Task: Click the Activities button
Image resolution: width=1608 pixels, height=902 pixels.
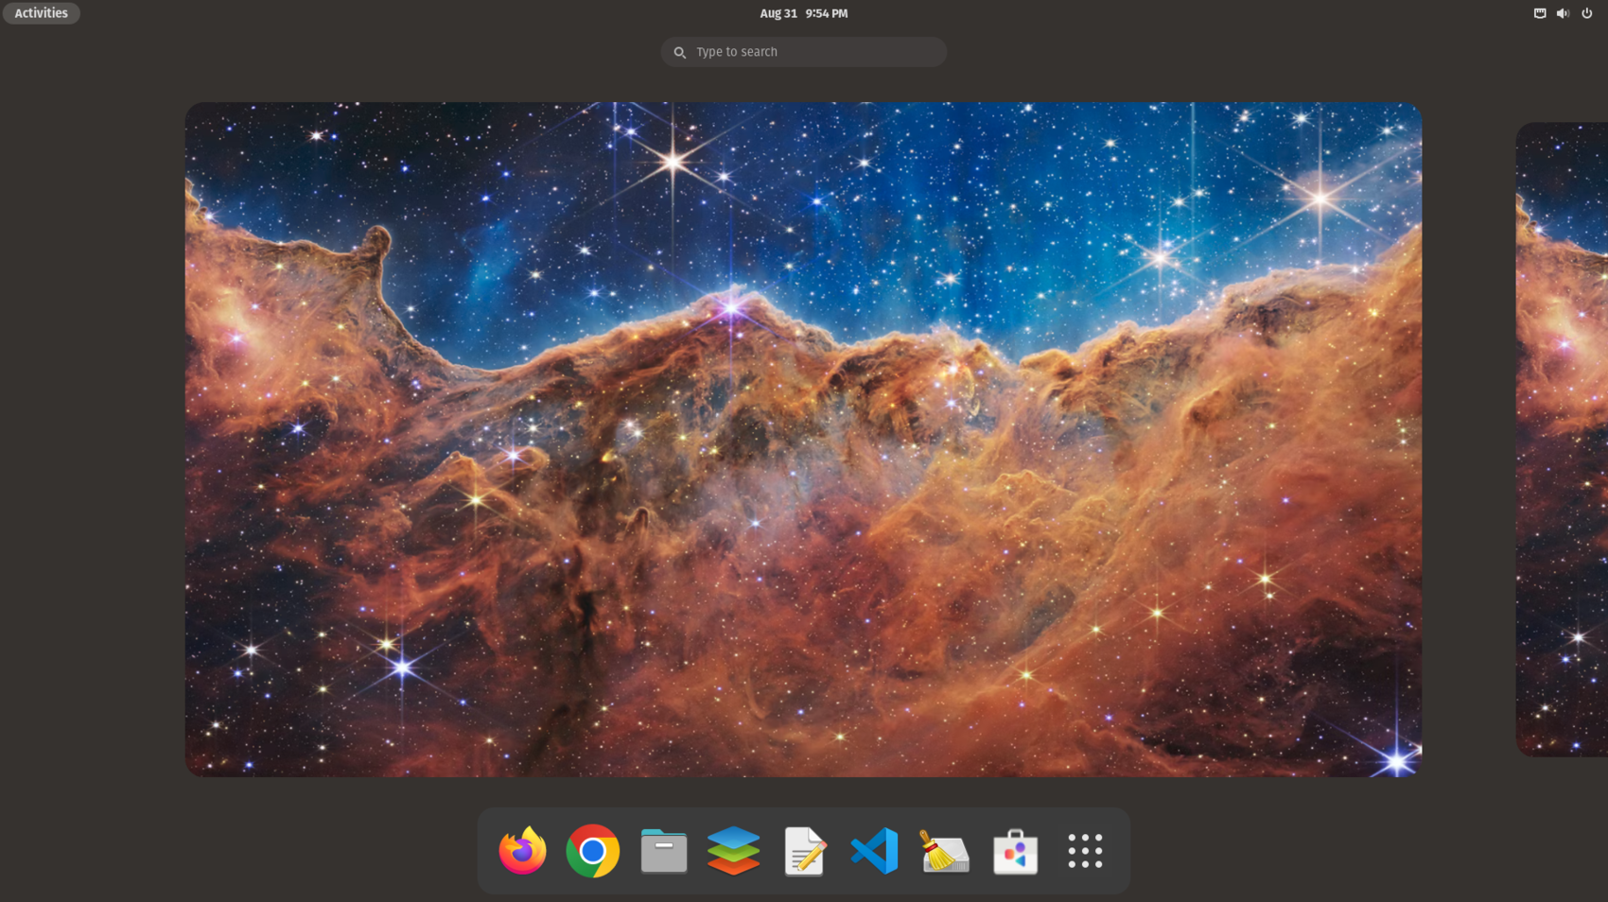Action: [41, 13]
